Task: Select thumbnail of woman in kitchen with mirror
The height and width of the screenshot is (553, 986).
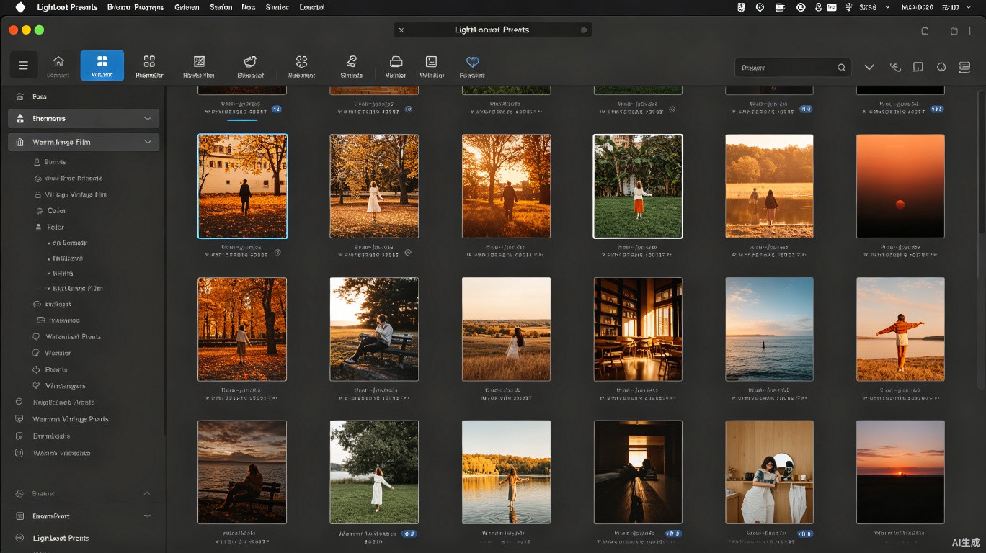Action: pyautogui.click(x=769, y=472)
